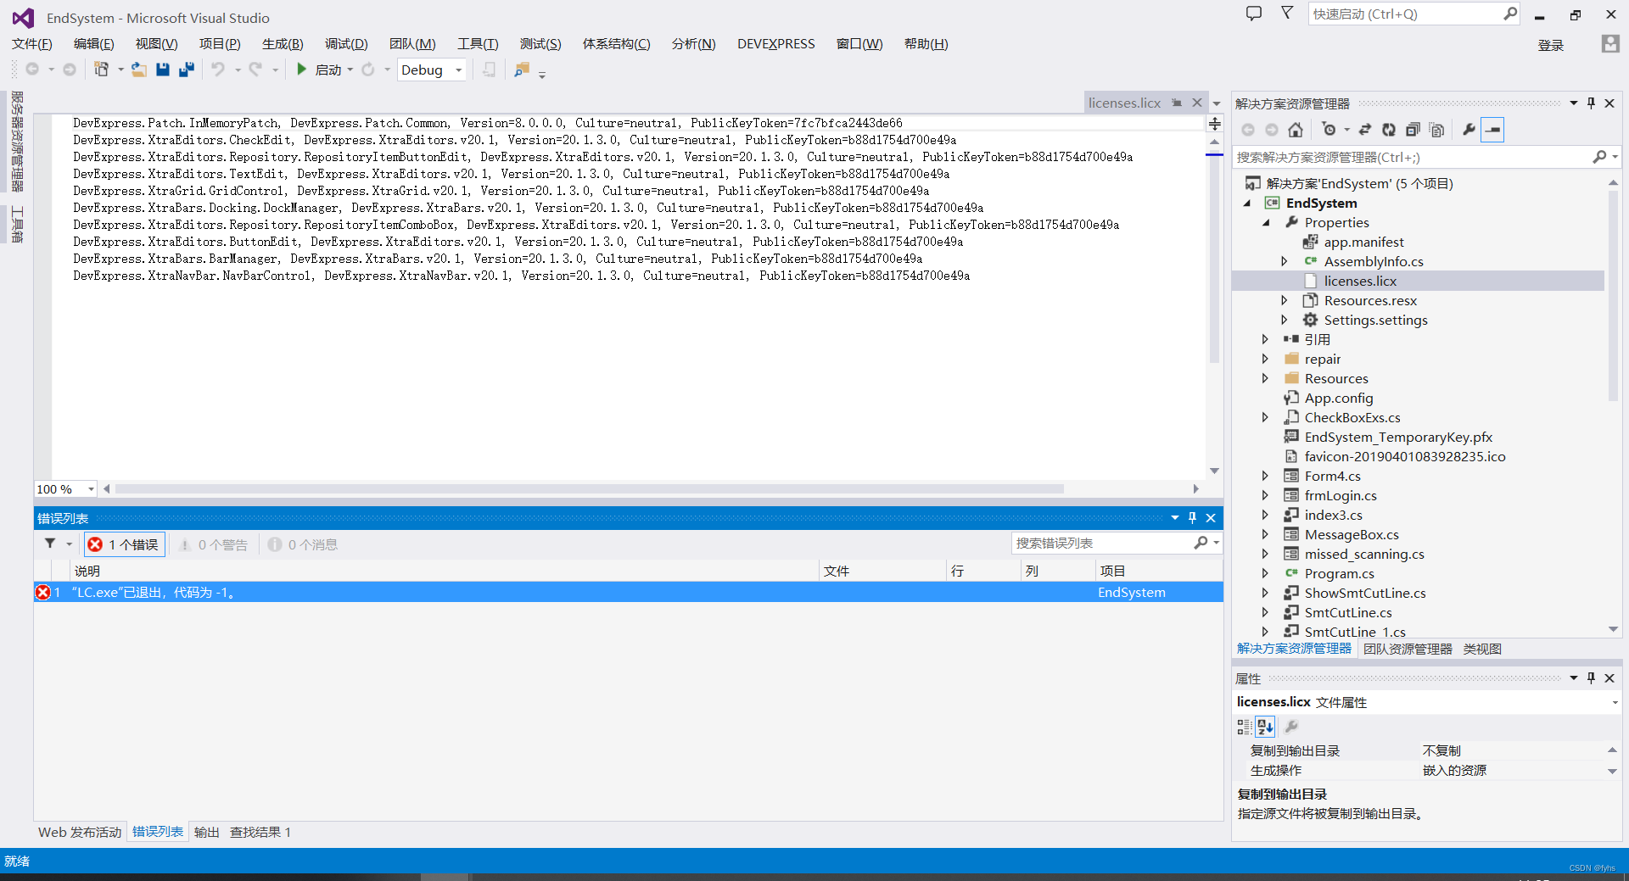The width and height of the screenshot is (1629, 881).
Task: Toggle alphabetical sort in Properties panel
Action: point(1265,727)
